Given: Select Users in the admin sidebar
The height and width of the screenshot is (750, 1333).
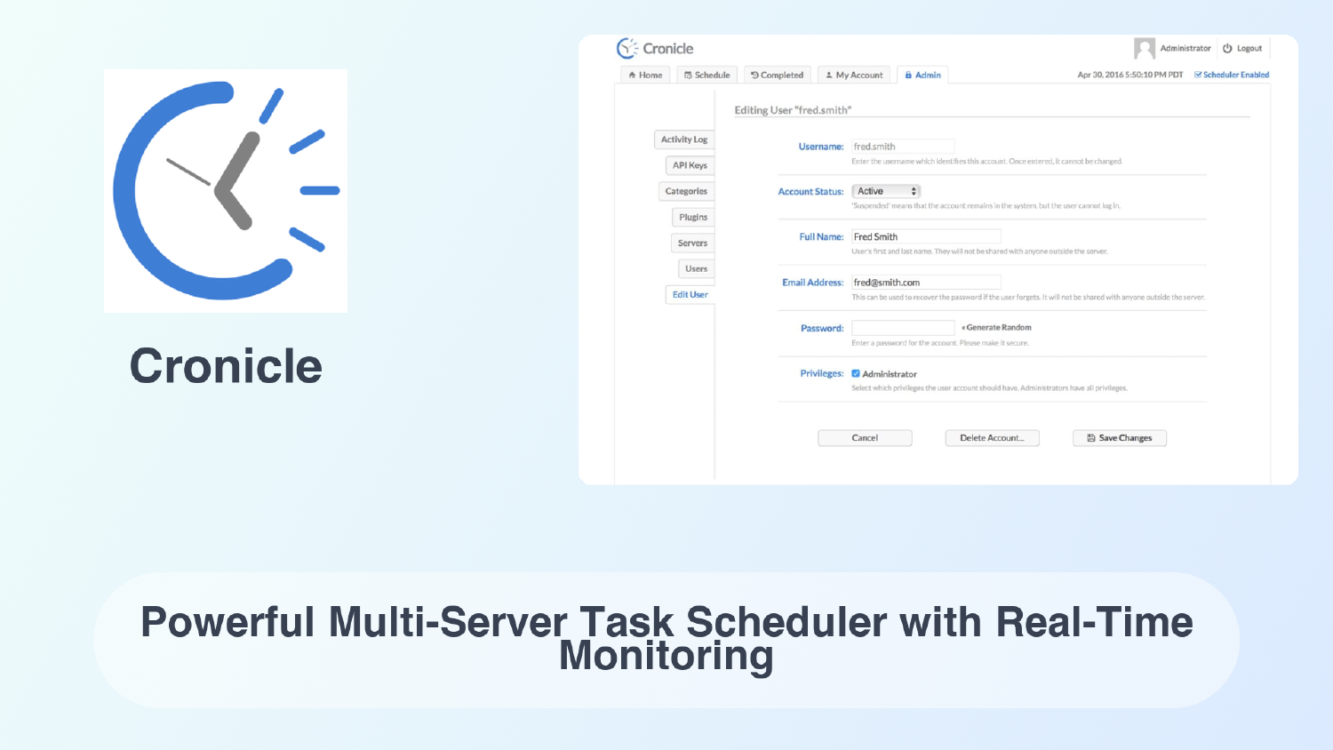Looking at the screenshot, I should [x=696, y=268].
